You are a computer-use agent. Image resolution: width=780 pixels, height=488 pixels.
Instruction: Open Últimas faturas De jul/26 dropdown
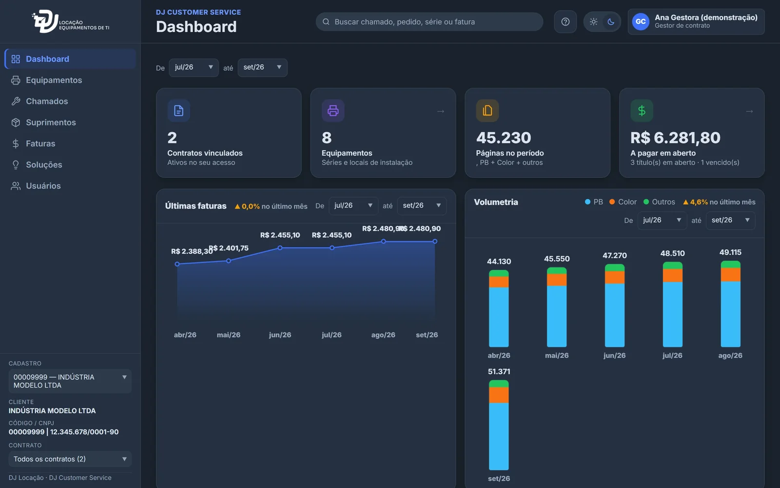(x=353, y=206)
